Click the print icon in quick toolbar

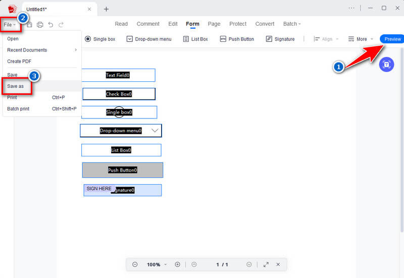pos(40,25)
